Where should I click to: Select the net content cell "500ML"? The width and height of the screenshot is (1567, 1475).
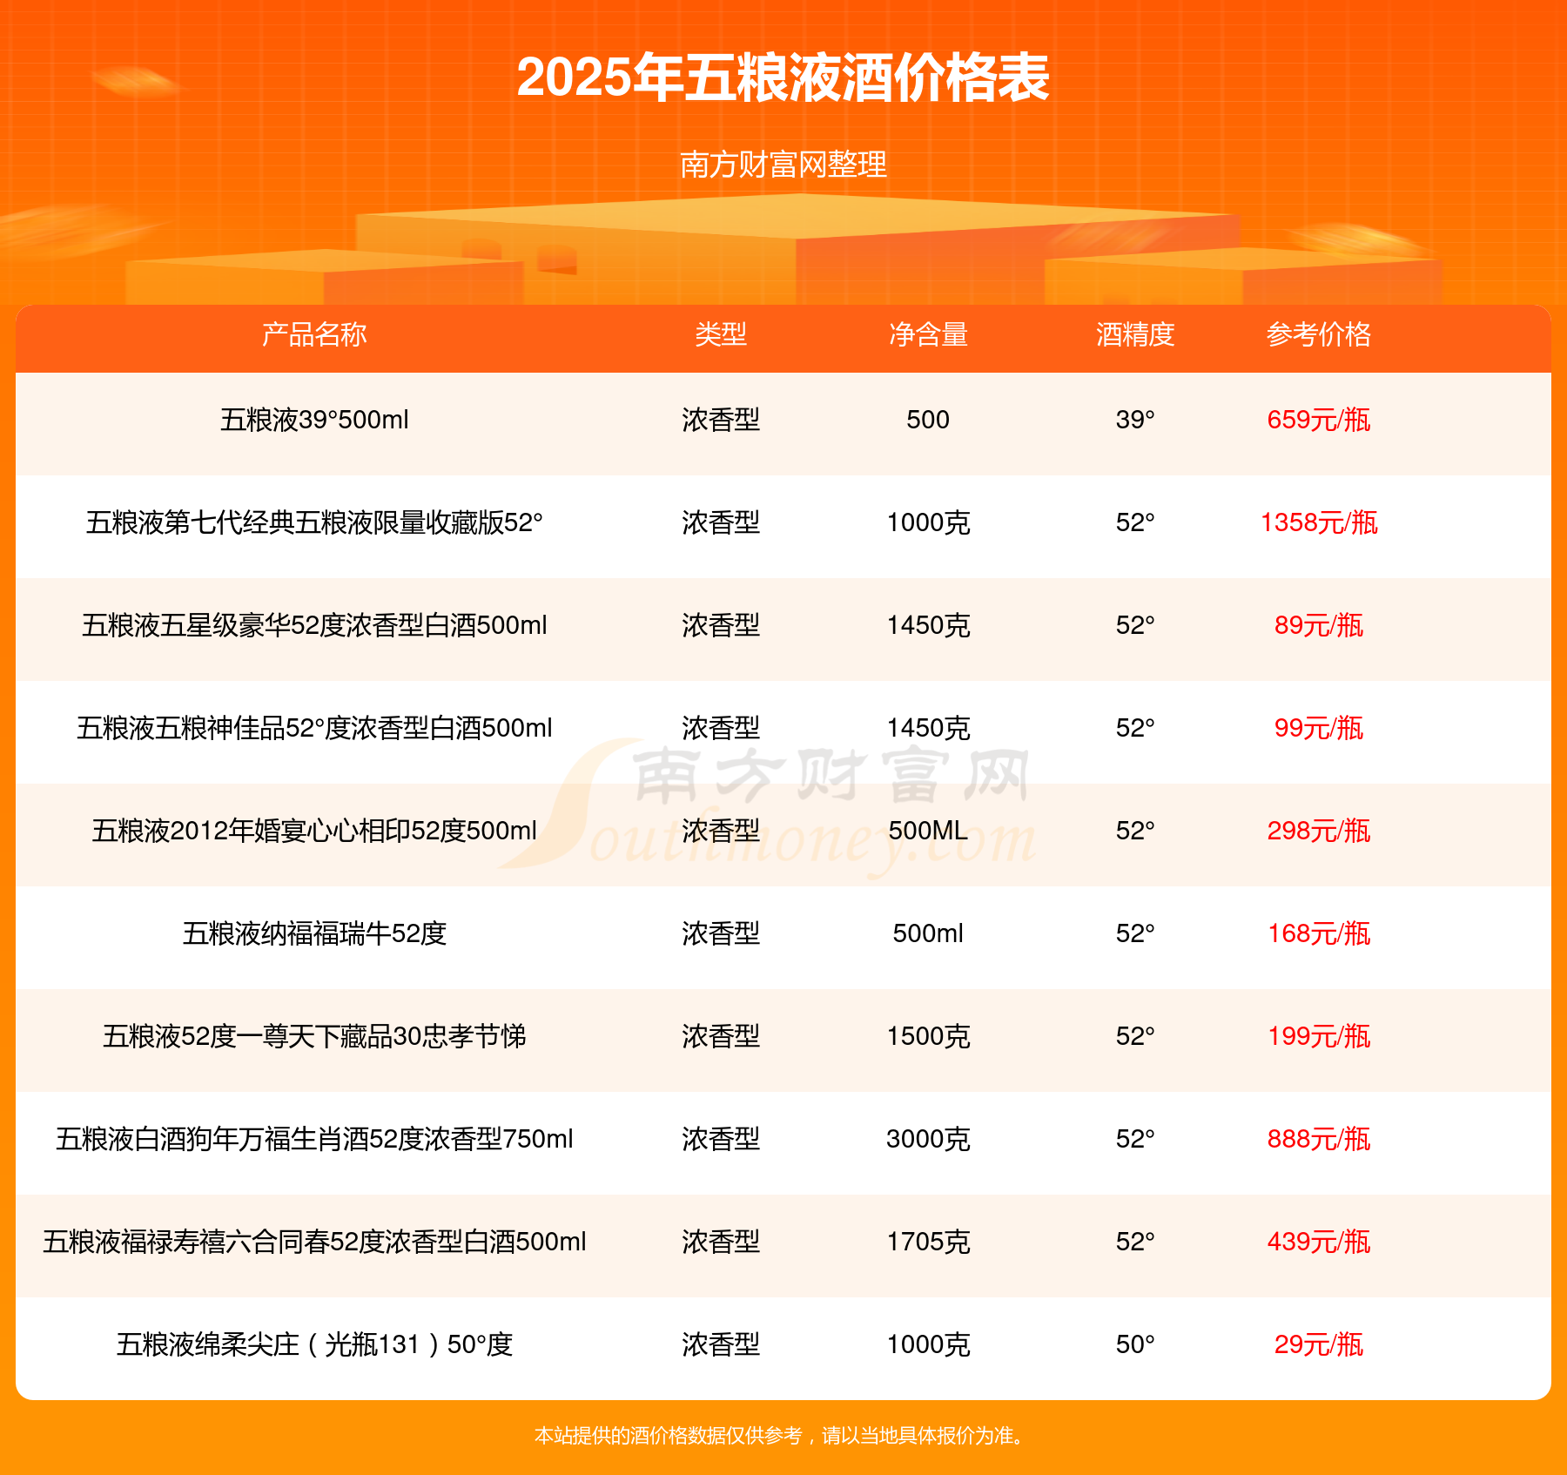(x=928, y=831)
